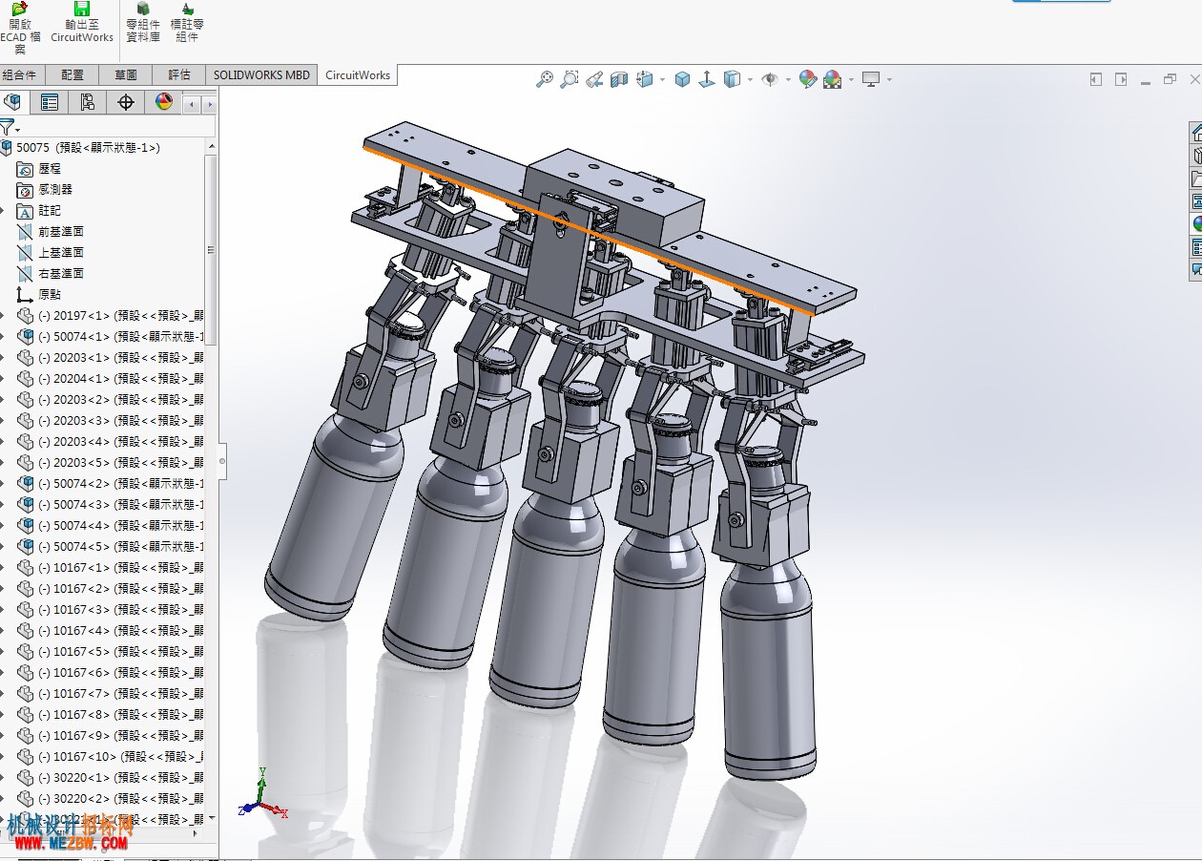The height and width of the screenshot is (861, 1202).
Task: Open the Design Library task pane tab
Action: (x=1196, y=155)
